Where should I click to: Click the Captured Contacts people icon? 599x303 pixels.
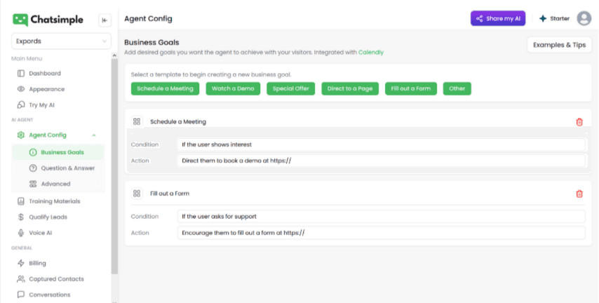click(21, 279)
